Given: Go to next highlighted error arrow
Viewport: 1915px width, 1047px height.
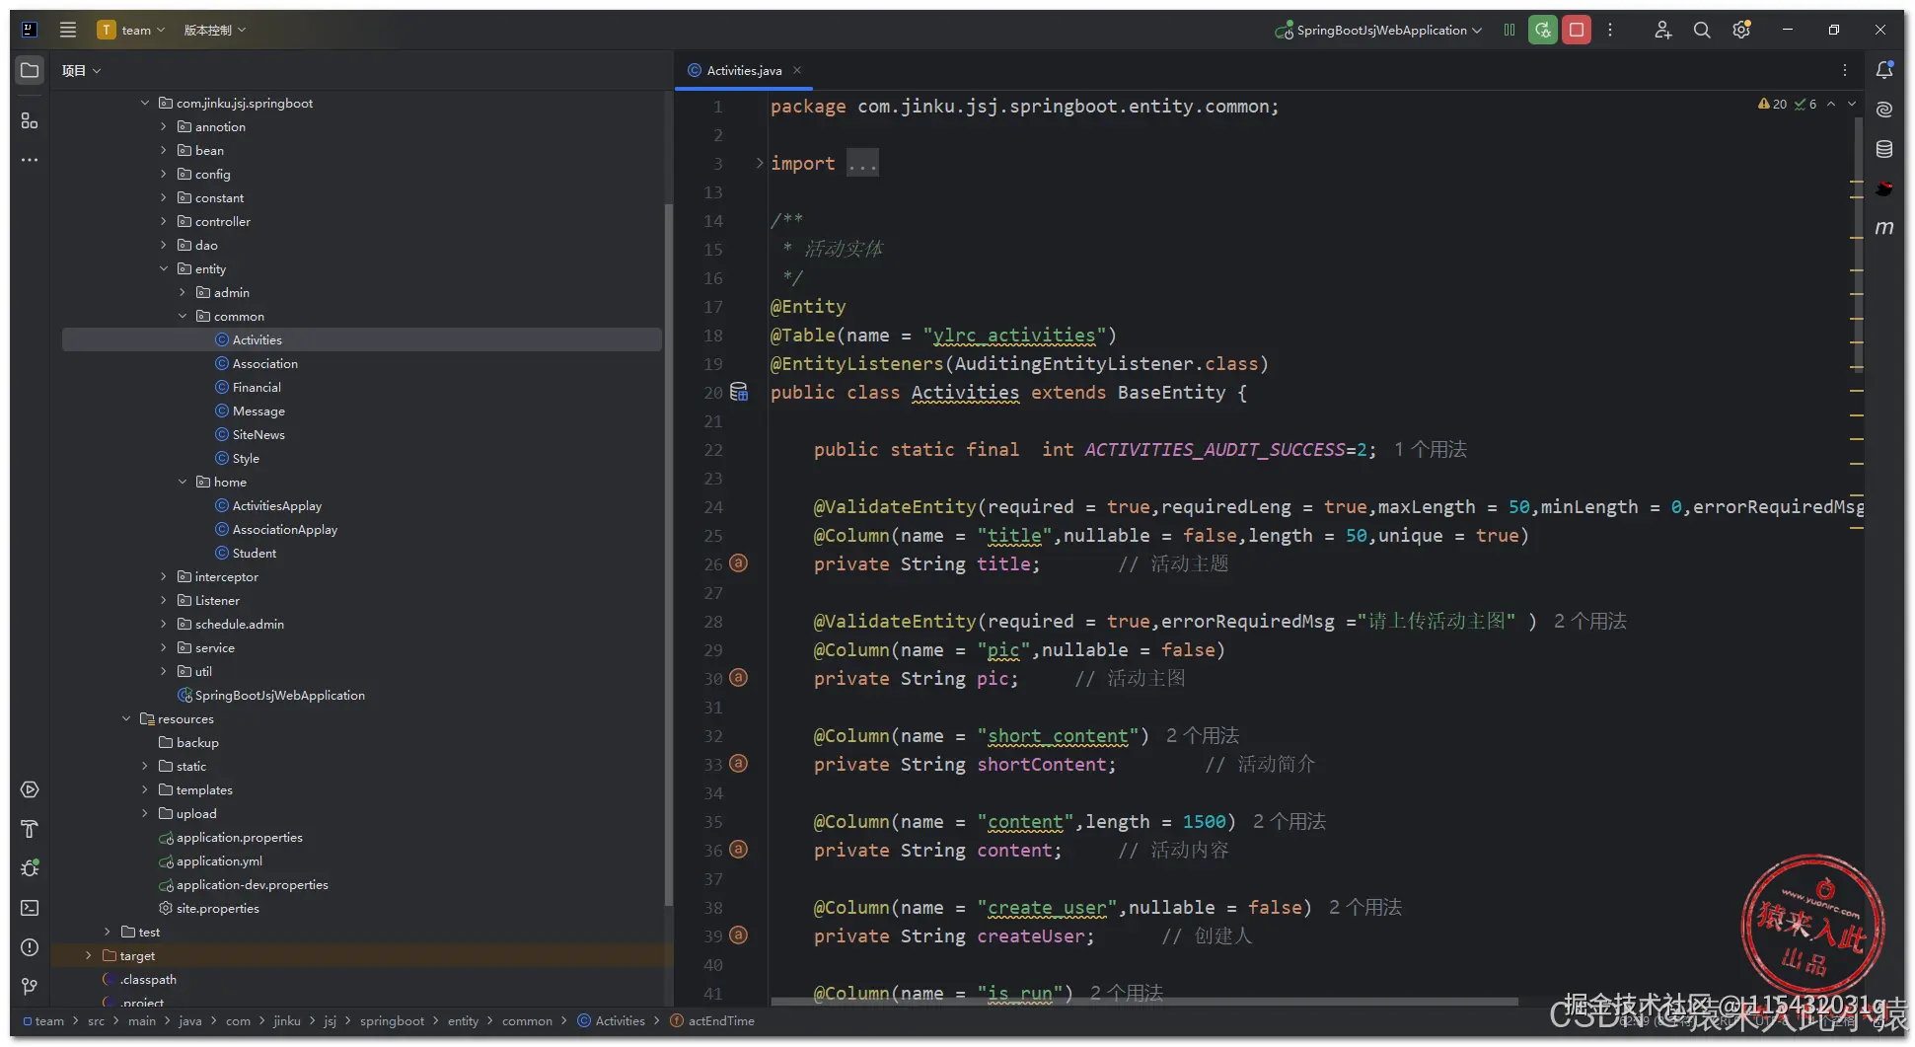Looking at the screenshot, I should coord(1852,104).
